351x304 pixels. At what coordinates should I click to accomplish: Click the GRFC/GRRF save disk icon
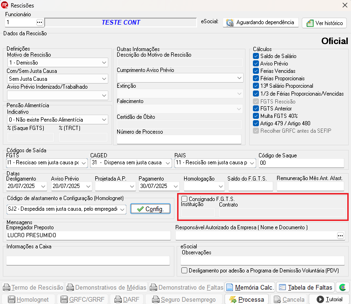[x=64, y=299]
